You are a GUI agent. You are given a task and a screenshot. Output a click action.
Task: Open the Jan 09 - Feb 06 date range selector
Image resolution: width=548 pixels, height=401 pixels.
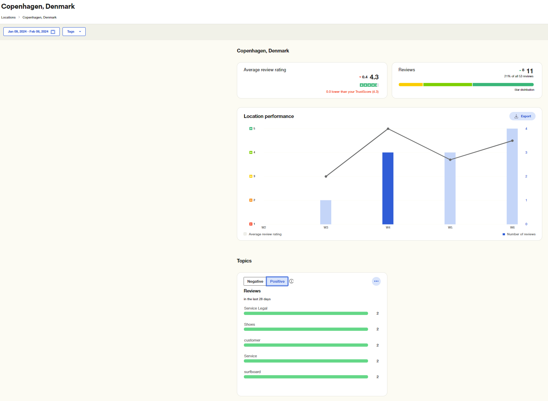[29, 32]
